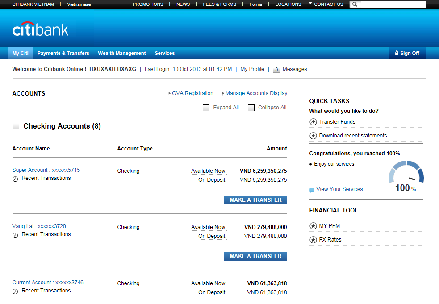Open FEES & FORMS link
The width and height of the screenshot is (439, 304).
pyautogui.click(x=220, y=4)
